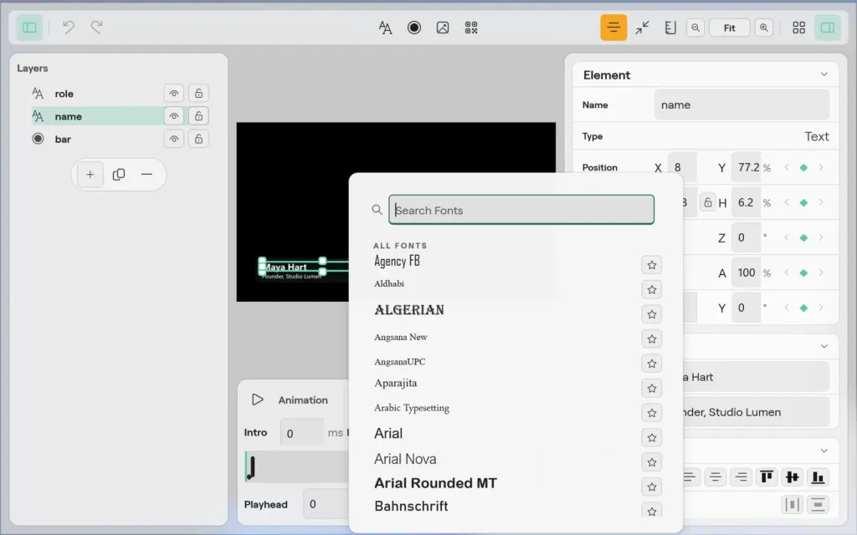857x535 pixels.
Task: Lock the bar layer
Action: (x=198, y=139)
